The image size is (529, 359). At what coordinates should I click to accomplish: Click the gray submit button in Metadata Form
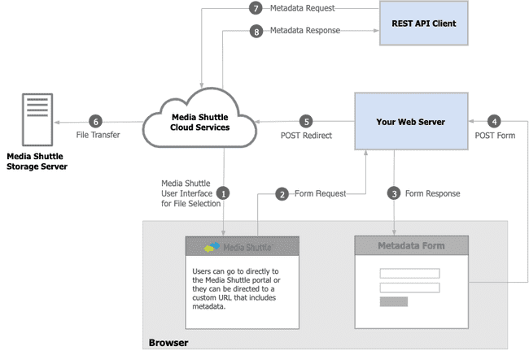pyautogui.click(x=394, y=301)
